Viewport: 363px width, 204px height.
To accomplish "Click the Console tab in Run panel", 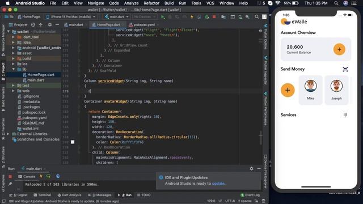I will (x=27, y=176).
